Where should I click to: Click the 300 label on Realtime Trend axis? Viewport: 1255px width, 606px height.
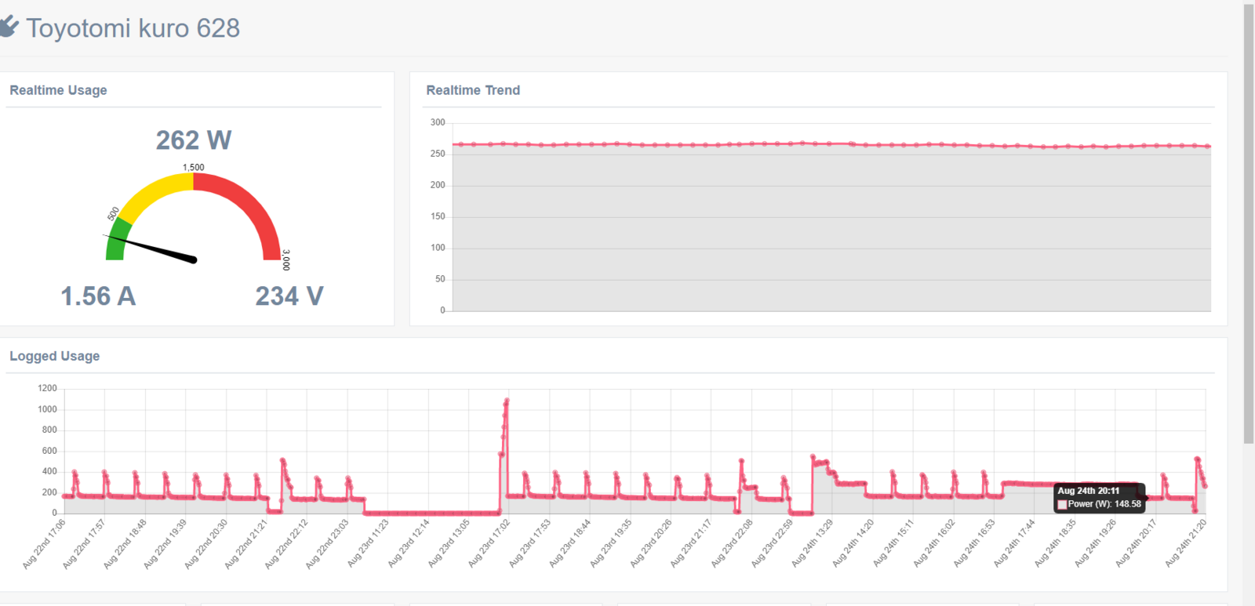[438, 122]
